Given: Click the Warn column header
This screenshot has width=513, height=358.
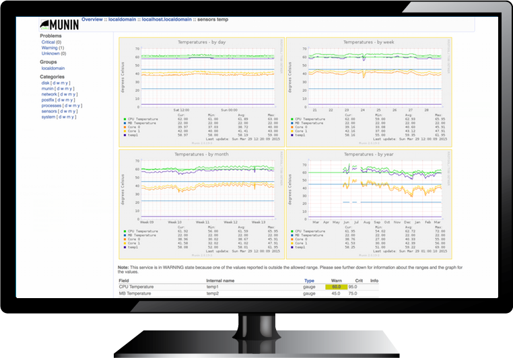Looking at the screenshot, I should point(337,281).
